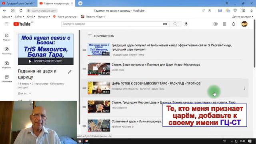256x144 pixels.
Task: Open channel TriS Masource link
Action: click(119, 108)
